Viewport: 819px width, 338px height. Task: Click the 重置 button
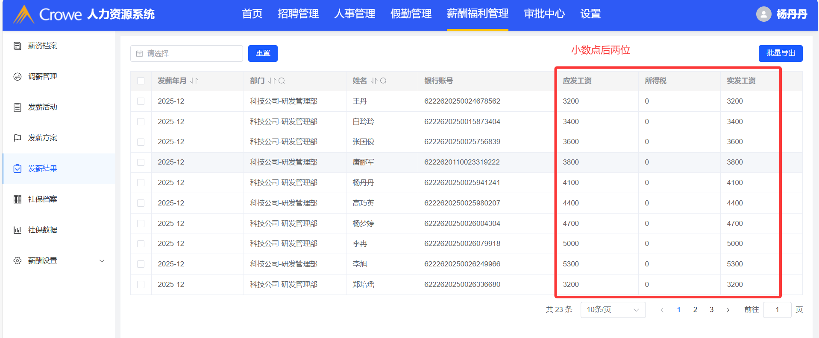coord(263,53)
